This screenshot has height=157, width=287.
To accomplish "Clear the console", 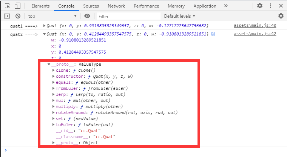I will click(x=18, y=16).
